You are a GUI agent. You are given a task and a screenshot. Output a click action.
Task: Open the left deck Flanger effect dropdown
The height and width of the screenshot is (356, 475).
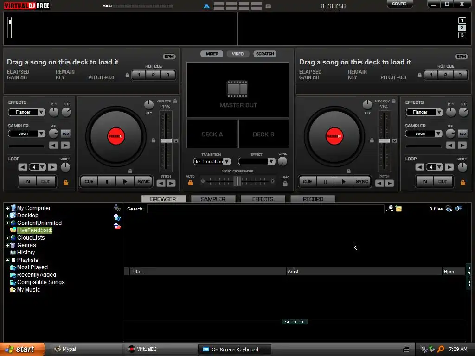point(41,112)
